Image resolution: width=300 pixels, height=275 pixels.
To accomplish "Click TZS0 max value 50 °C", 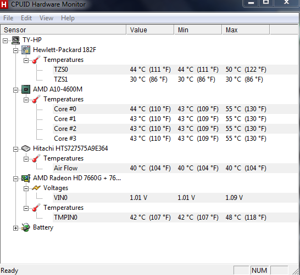I will [246, 70].
